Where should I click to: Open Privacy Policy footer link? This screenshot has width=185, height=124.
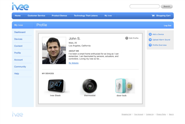[161, 114]
